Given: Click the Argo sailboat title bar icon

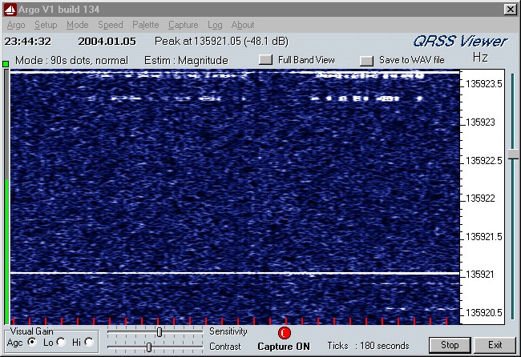Looking at the screenshot, I should (x=10, y=10).
